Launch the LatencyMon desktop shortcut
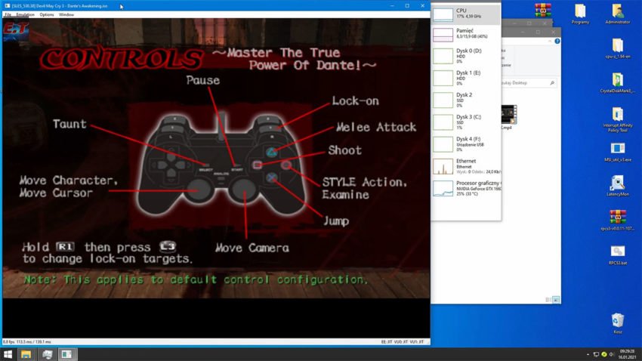 click(x=617, y=186)
